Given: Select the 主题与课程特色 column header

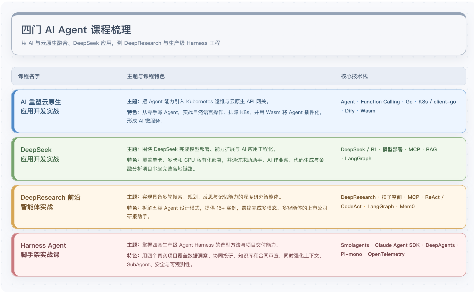Looking at the screenshot, I should [x=146, y=76].
